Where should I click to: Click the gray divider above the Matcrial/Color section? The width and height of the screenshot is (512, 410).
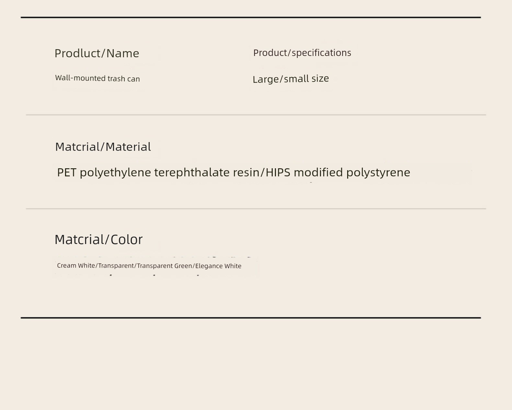256,209
